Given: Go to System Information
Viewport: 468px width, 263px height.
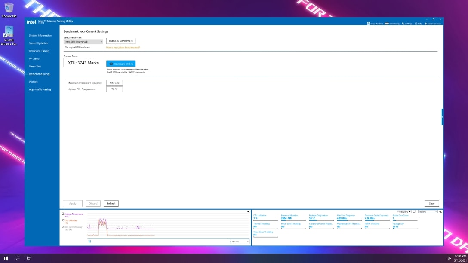Looking at the screenshot, I should (x=40, y=36).
